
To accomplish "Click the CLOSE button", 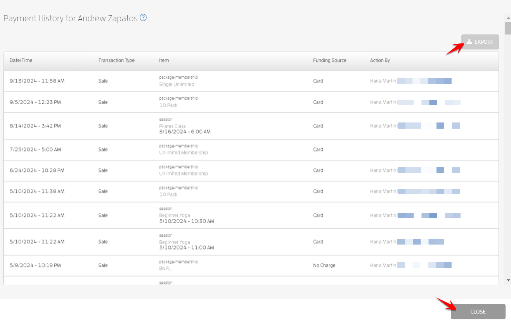I will point(478,312).
